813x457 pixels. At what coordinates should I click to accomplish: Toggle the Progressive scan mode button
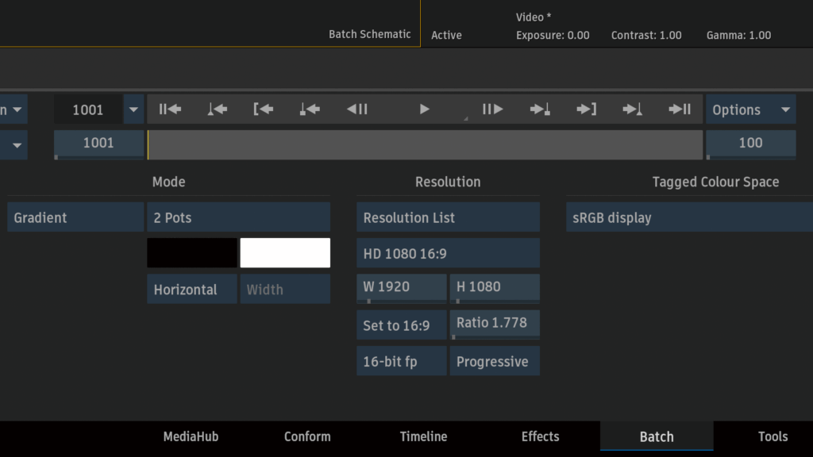click(494, 361)
